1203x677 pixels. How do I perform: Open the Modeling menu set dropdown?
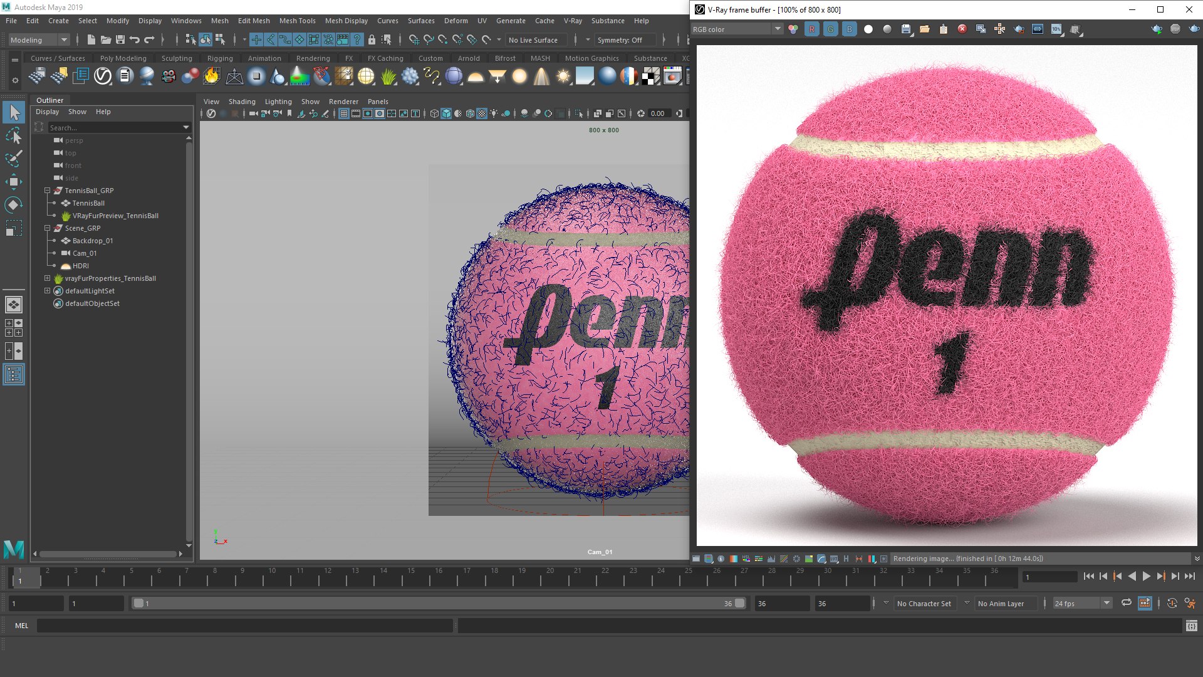click(39, 39)
